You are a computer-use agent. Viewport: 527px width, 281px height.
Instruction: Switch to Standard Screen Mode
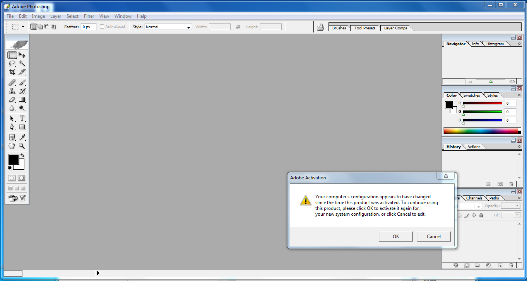coord(11,188)
